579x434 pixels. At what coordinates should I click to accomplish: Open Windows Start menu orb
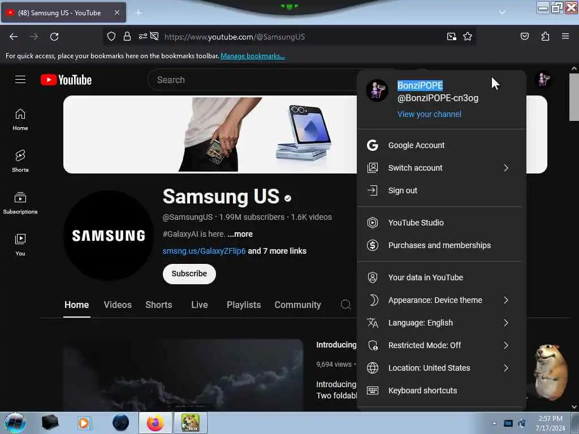pyautogui.click(x=15, y=423)
